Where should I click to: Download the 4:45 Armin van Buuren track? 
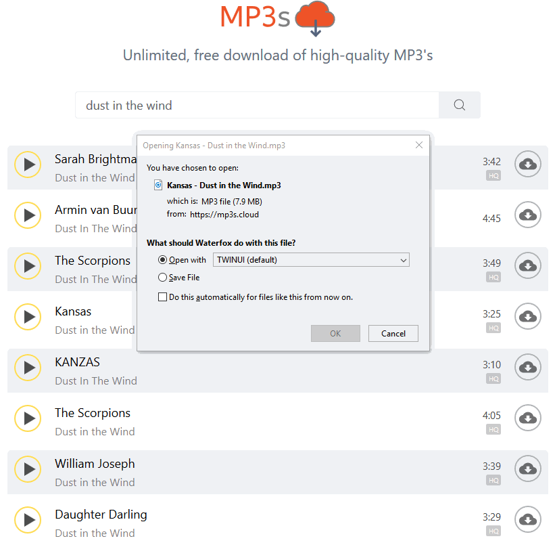tap(527, 215)
